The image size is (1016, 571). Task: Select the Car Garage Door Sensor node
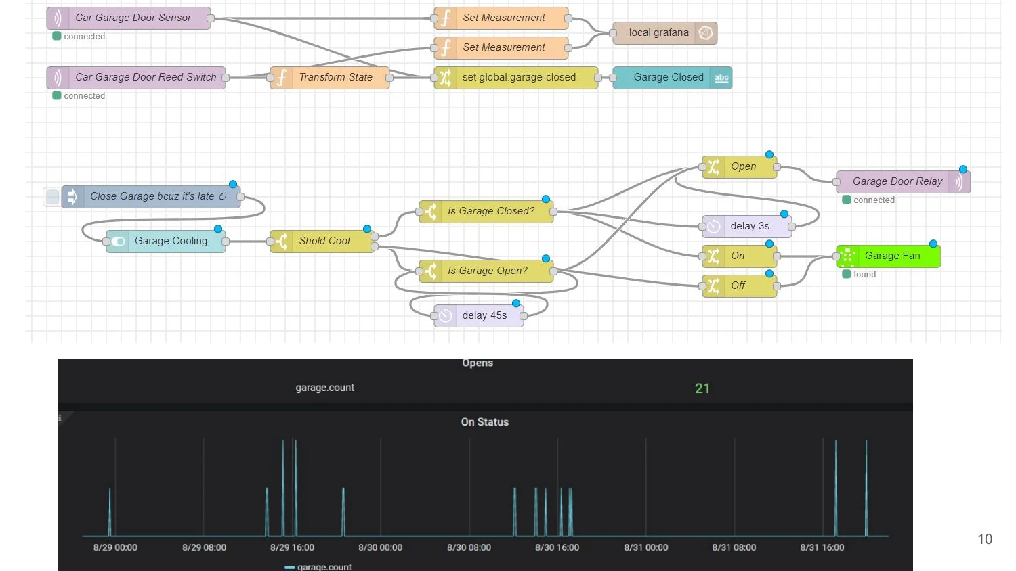click(129, 18)
